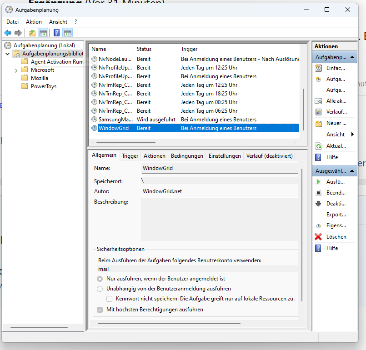Click the first Aufga... create task icon
Viewport: 366px width, 350px height.
coord(318,79)
